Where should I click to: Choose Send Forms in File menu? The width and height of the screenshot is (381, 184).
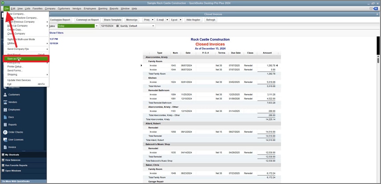[x=26, y=70]
